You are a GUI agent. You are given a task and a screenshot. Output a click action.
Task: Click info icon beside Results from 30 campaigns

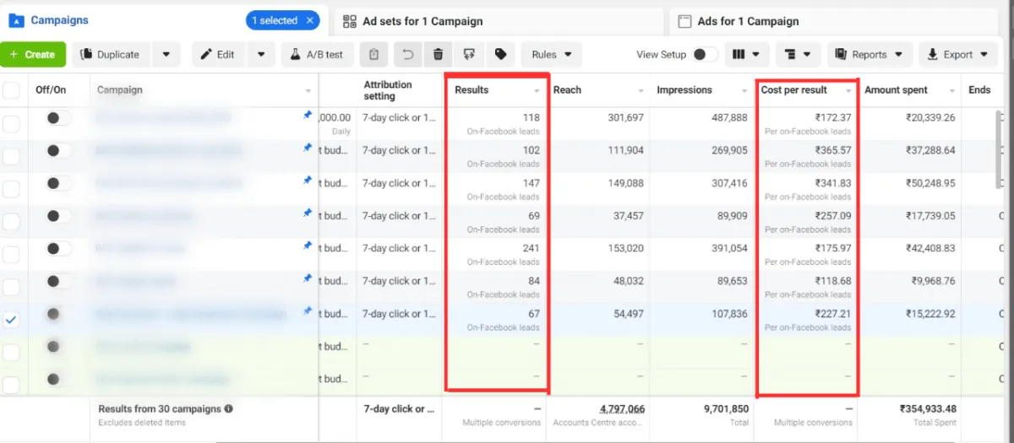pos(229,408)
